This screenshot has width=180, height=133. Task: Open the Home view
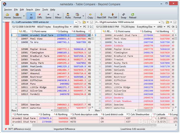point(7,16)
